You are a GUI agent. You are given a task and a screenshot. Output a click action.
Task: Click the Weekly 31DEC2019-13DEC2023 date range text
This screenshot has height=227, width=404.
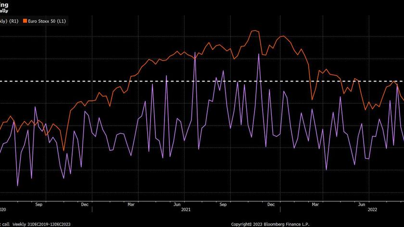(41, 224)
